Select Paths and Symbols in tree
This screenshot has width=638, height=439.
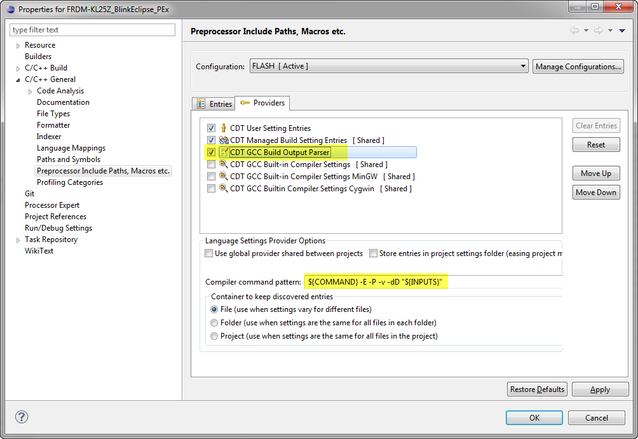pyautogui.click(x=69, y=159)
